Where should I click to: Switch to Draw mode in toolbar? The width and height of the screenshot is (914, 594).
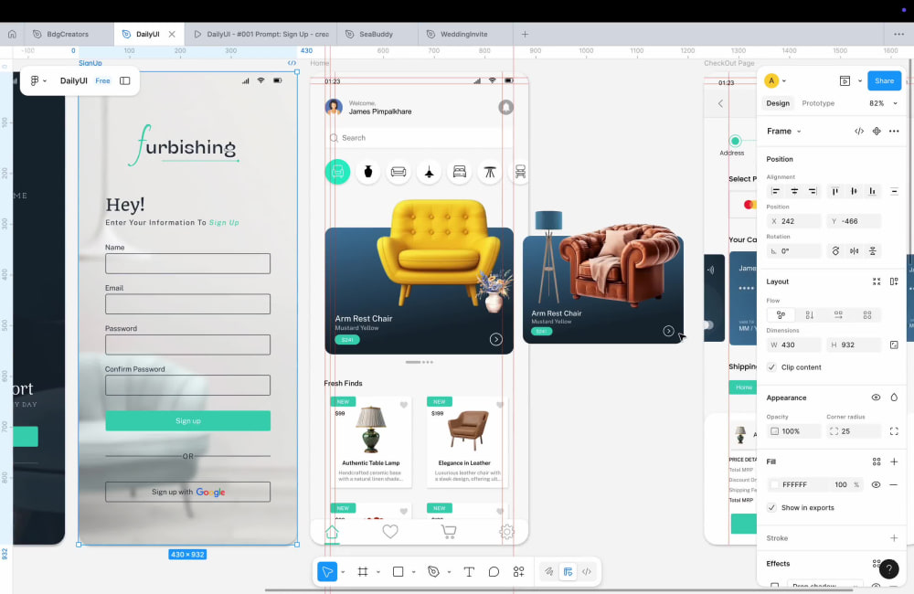click(549, 572)
